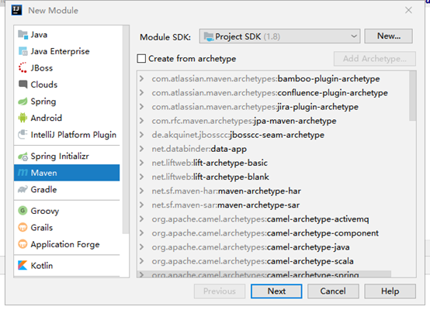Expand camel-archetype-scala node
The image size is (430, 310).
tap(142, 261)
